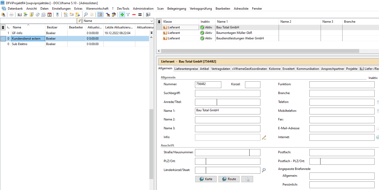Select the Baudienstleistungen Weber GmbH address row
The height and width of the screenshot is (190, 379).
coord(268,38)
